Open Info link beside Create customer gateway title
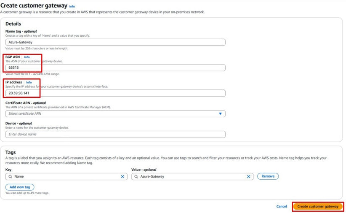This screenshot has height=213, width=346. click(72, 6)
